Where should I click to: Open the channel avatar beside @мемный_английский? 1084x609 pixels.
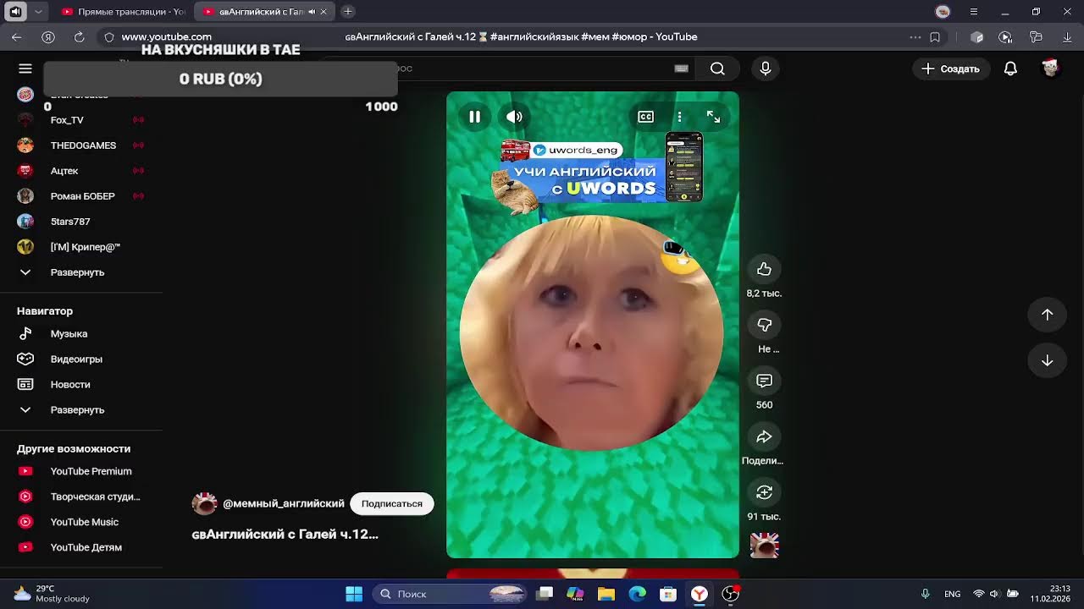(204, 503)
